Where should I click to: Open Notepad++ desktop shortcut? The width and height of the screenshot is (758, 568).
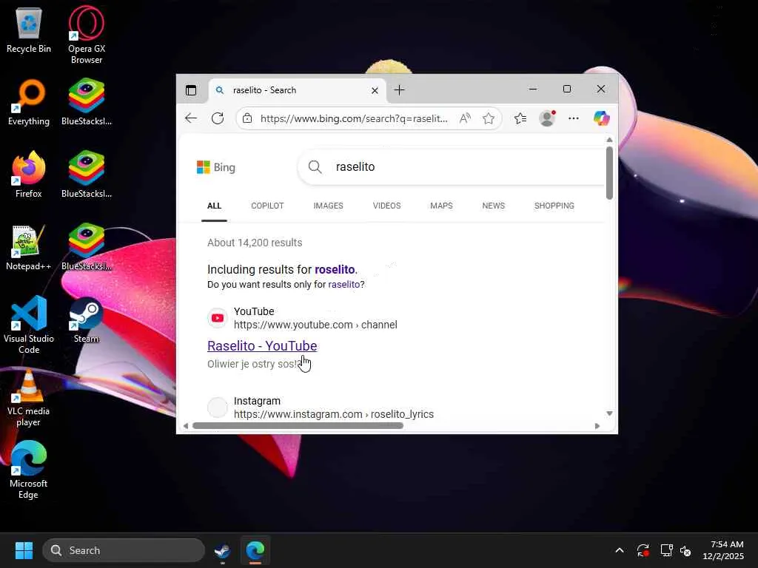tap(29, 247)
